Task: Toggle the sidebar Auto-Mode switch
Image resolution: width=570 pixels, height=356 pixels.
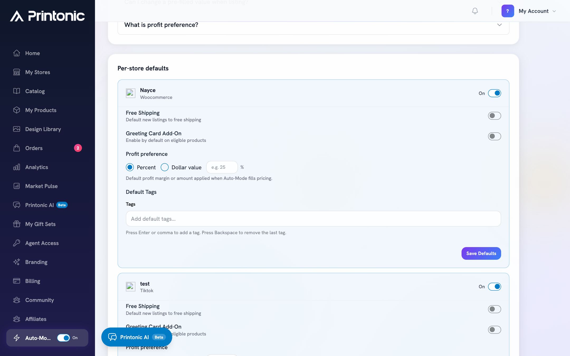Action: coord(63,338)
